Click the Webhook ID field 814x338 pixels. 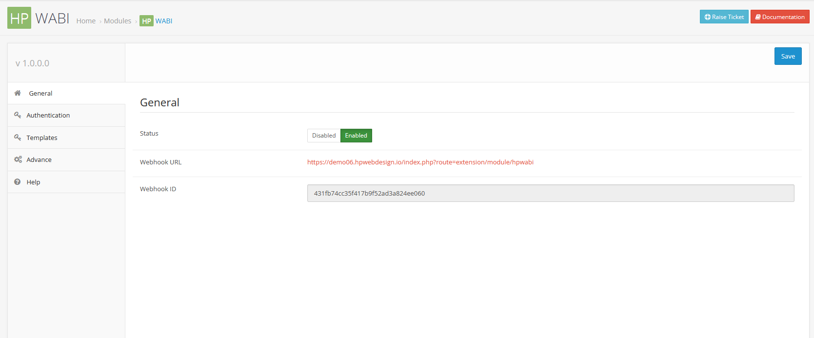click(x=551, y=193)
